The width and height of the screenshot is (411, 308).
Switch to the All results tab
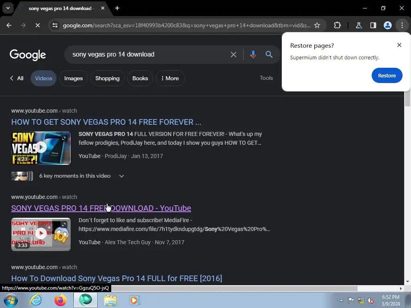pos(17,78)
